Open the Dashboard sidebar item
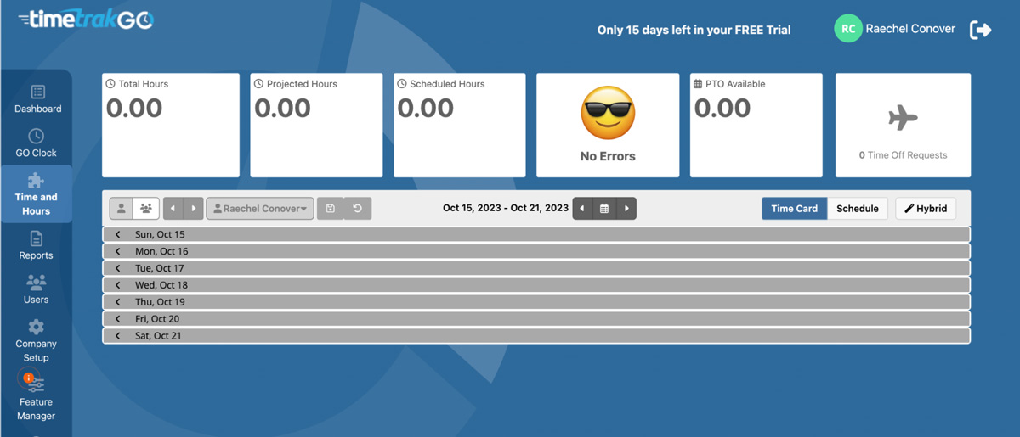Viewport: 1020px width, 437px height. (x=37, y=98)
